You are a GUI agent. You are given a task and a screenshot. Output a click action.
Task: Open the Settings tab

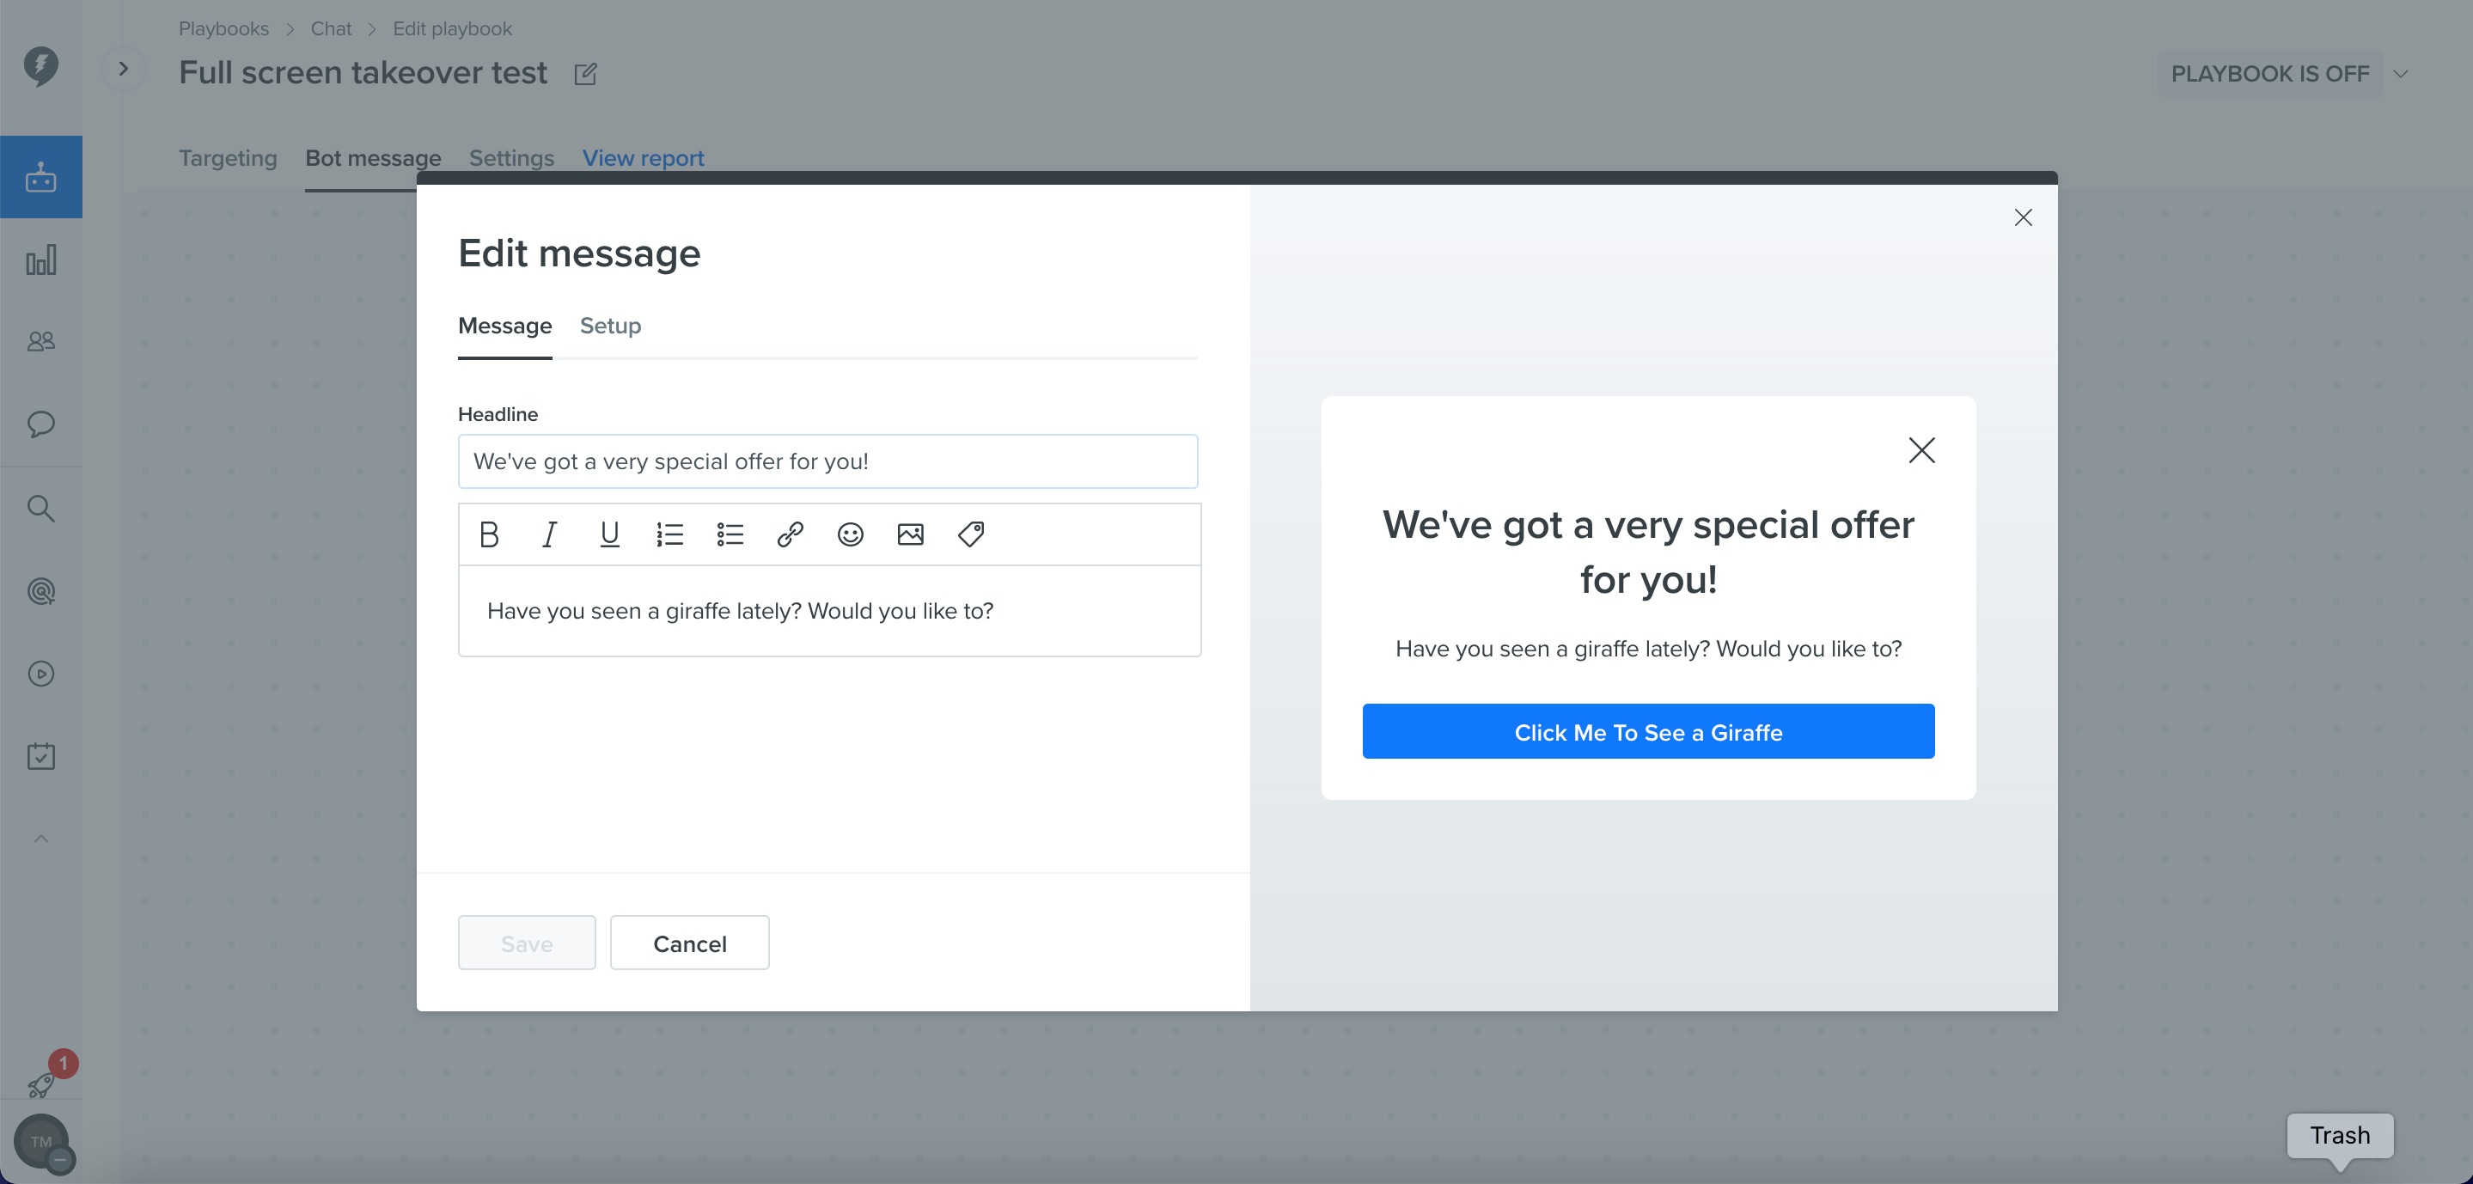510,157
